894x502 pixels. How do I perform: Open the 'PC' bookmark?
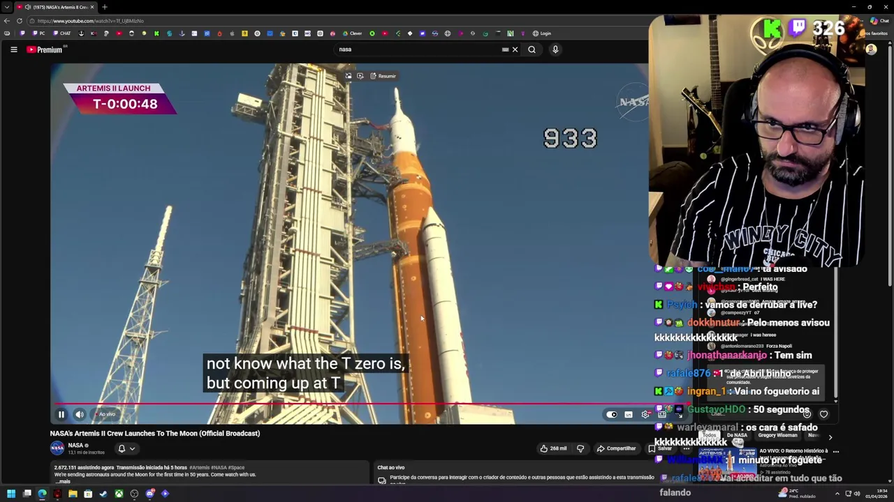(39, 33)
